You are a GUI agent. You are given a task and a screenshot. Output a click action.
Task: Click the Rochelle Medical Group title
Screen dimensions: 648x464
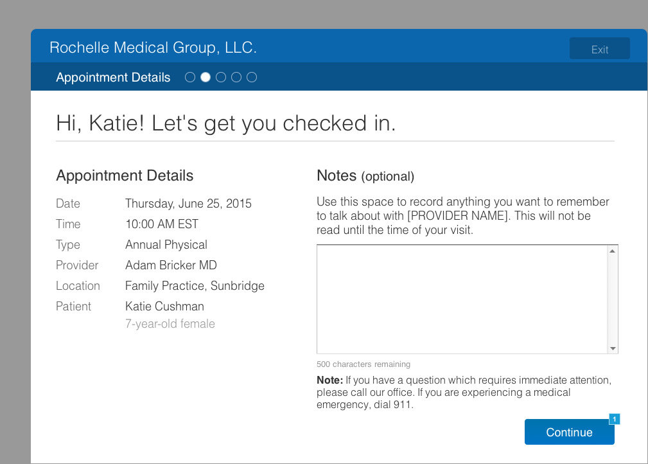(153, 48)
